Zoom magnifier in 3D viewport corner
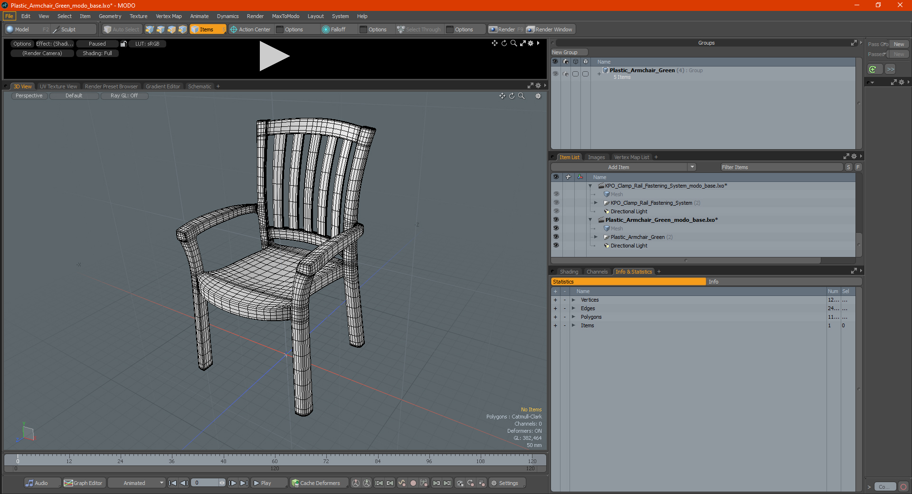Screen dimensions: 912x494 pyautogui.click(x=521, y=96)
